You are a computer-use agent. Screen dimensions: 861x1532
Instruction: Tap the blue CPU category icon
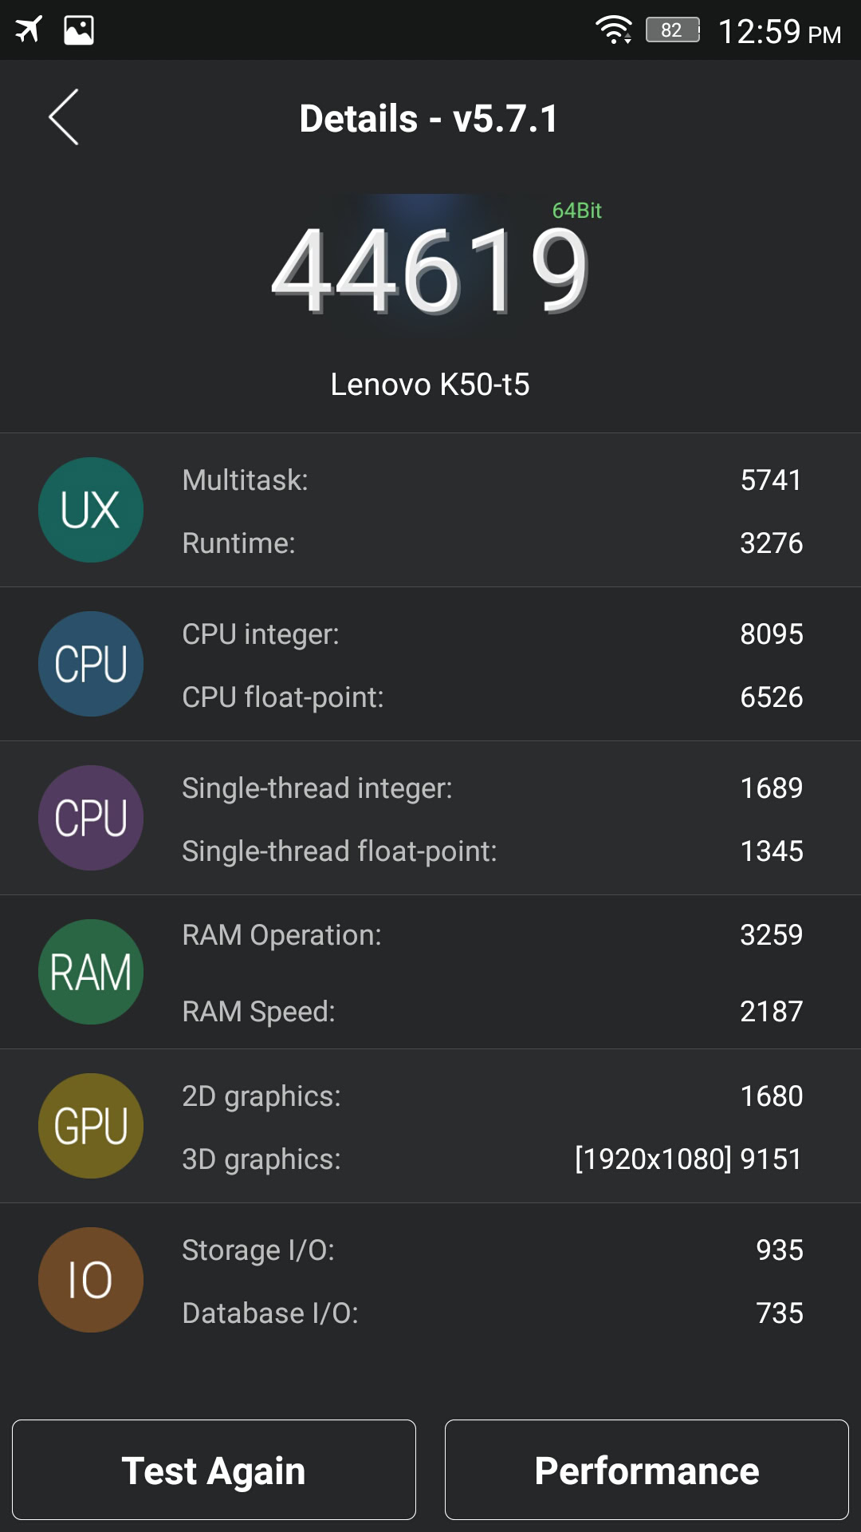pos(91,664)
